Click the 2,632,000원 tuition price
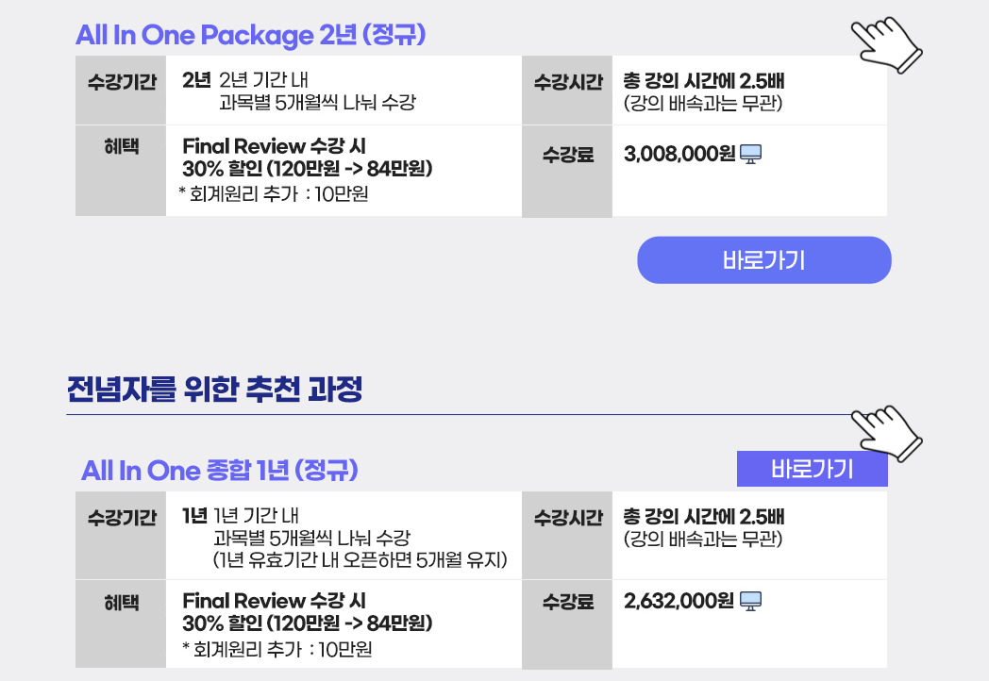This screenshot has width=989, height=681. pyautogui.click(x=679, y=601)
